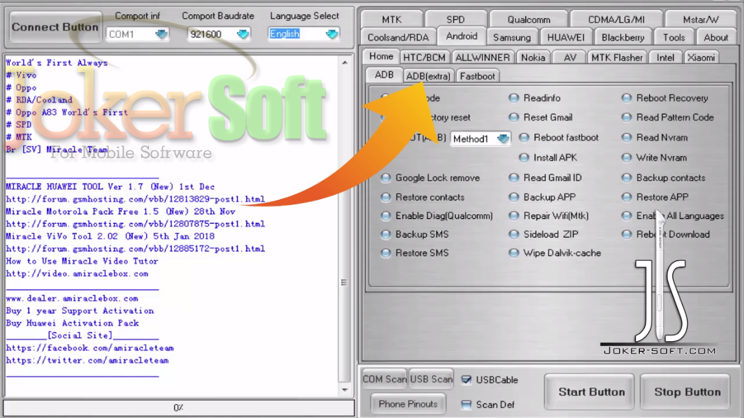Select the Read Gmail ID option
This screenshot has height=418, width=744.
(545, 178)
